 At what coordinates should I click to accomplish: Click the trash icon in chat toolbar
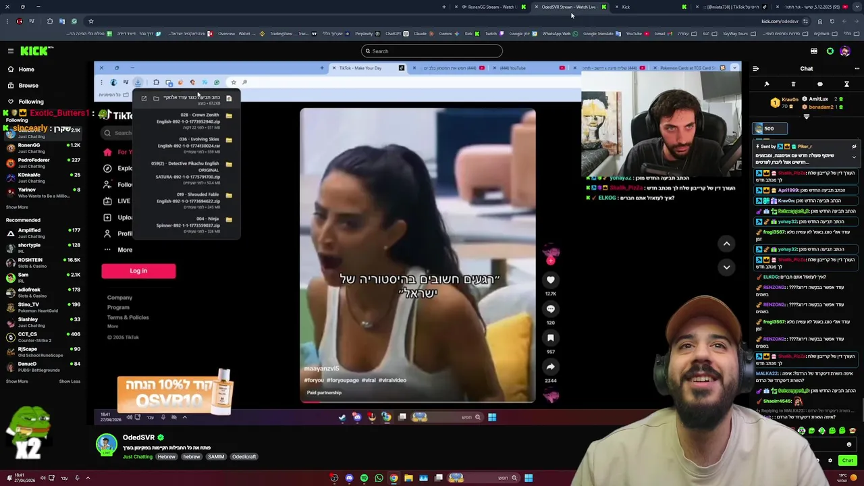pos(793,84)
